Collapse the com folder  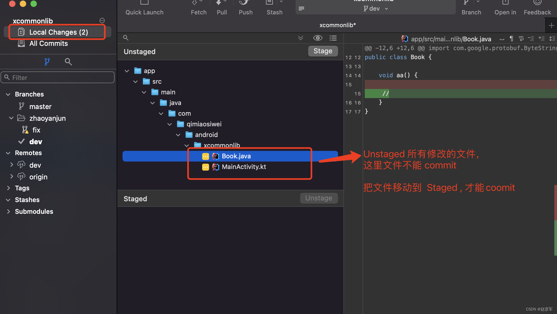[x=161, y=114]
